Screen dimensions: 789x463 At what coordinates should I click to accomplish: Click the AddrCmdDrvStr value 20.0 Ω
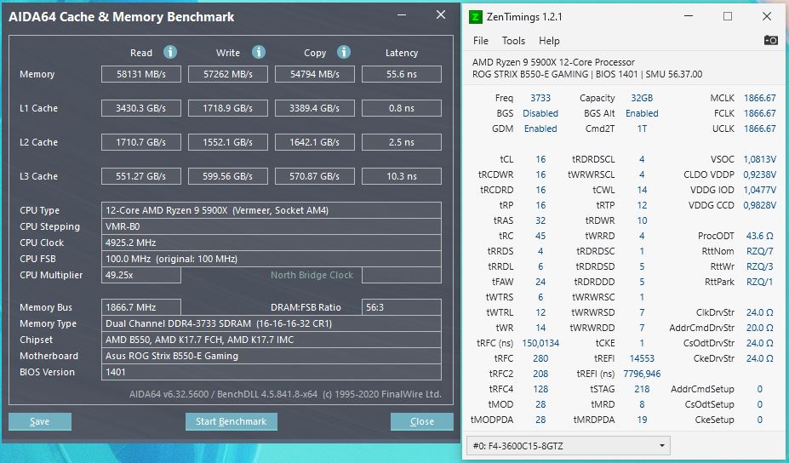point(760,328)
